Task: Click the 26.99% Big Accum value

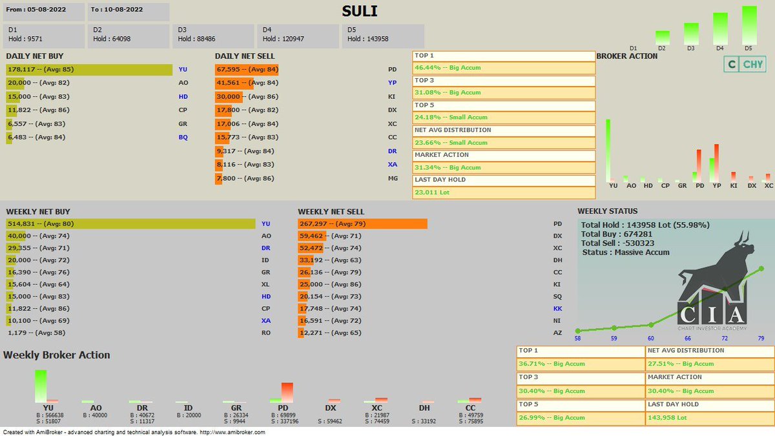Action: click(x=580, y=418)
